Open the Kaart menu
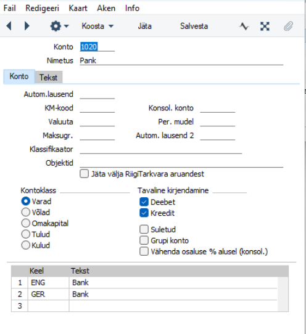 (78, 8)
